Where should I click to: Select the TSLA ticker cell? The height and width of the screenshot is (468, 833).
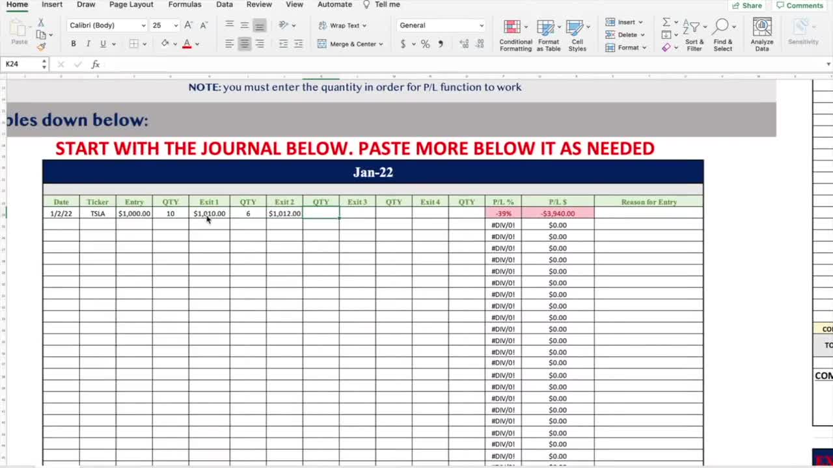pos(97,213)
